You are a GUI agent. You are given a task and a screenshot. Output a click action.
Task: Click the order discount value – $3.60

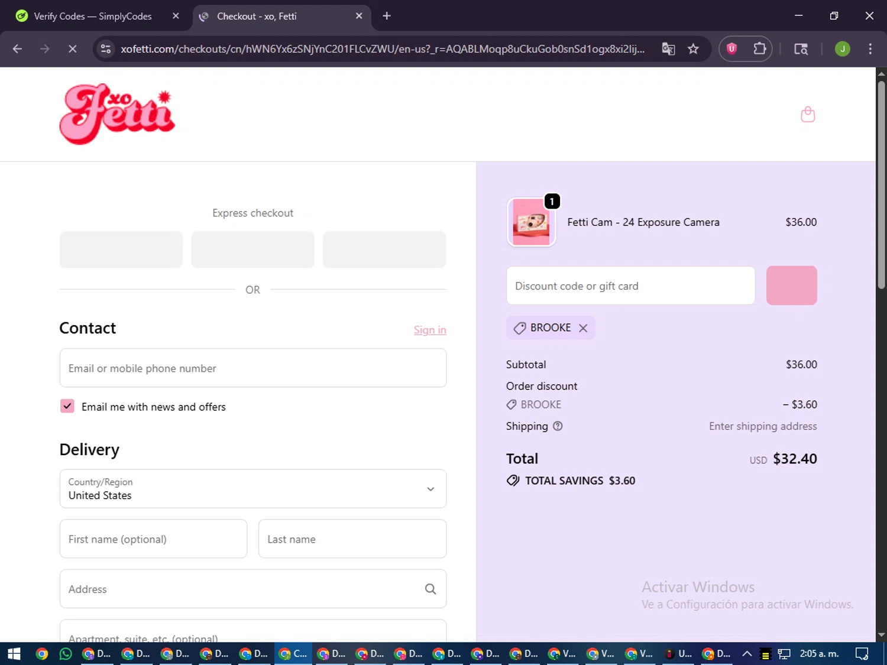(800, 404)
